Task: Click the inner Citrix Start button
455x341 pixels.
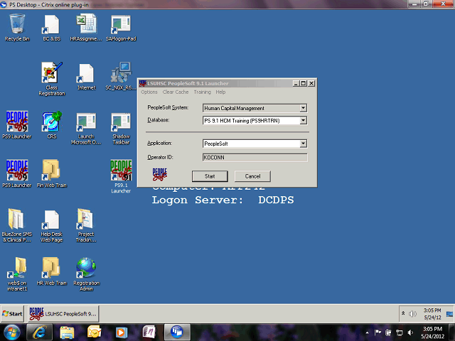Action: coord(12,314)
